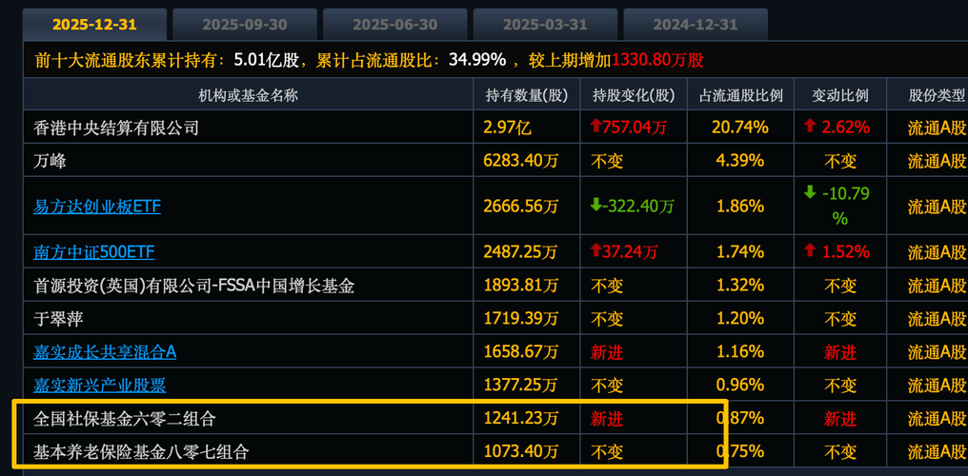968x476 pixels.
Task: Click the 1719.39万 holding value
Action: click(521, 319)
